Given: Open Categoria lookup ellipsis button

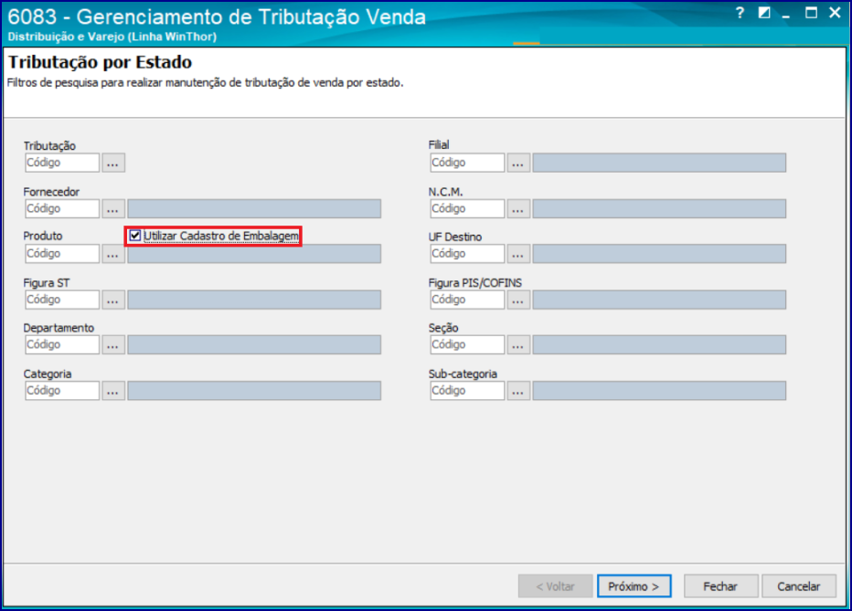Looking at the screenshot, I should 113,391.
